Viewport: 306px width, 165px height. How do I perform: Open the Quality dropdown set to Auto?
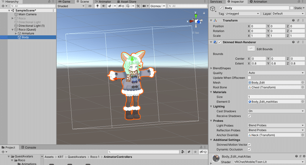pos(276,73)
